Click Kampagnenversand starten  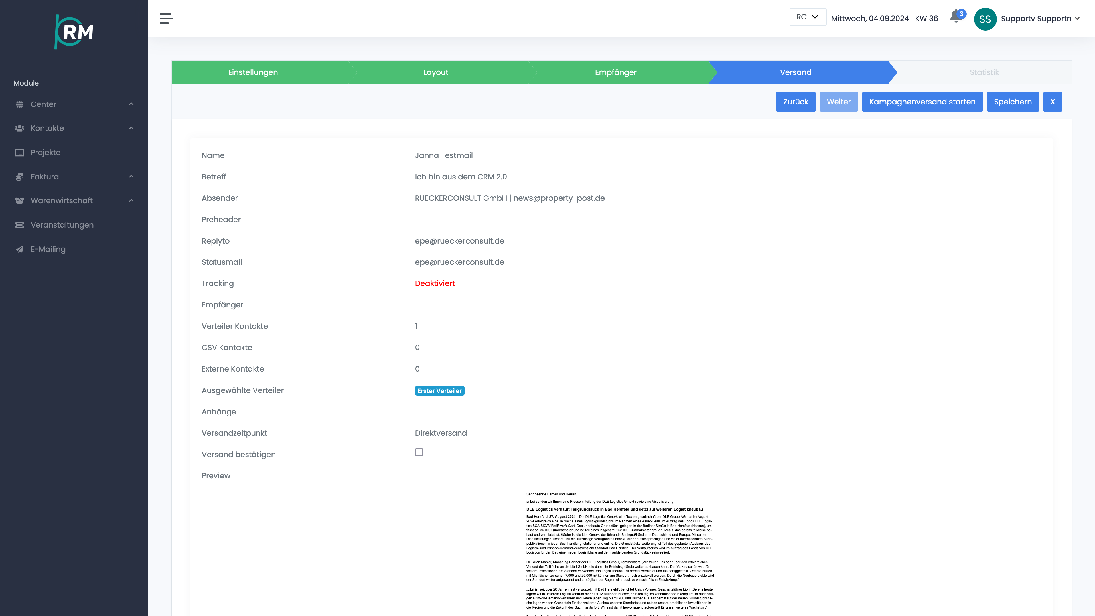(922, 102)
